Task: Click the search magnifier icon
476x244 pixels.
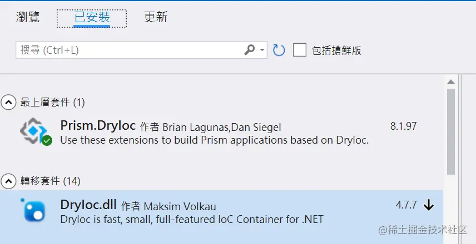Action: (249, 50)
